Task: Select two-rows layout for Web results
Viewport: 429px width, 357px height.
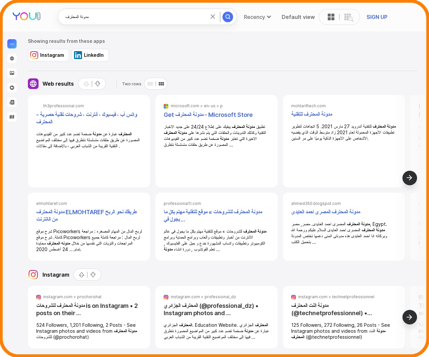Action: tap(161, 84)
